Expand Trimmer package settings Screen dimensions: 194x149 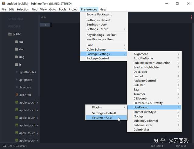(154, 94)
